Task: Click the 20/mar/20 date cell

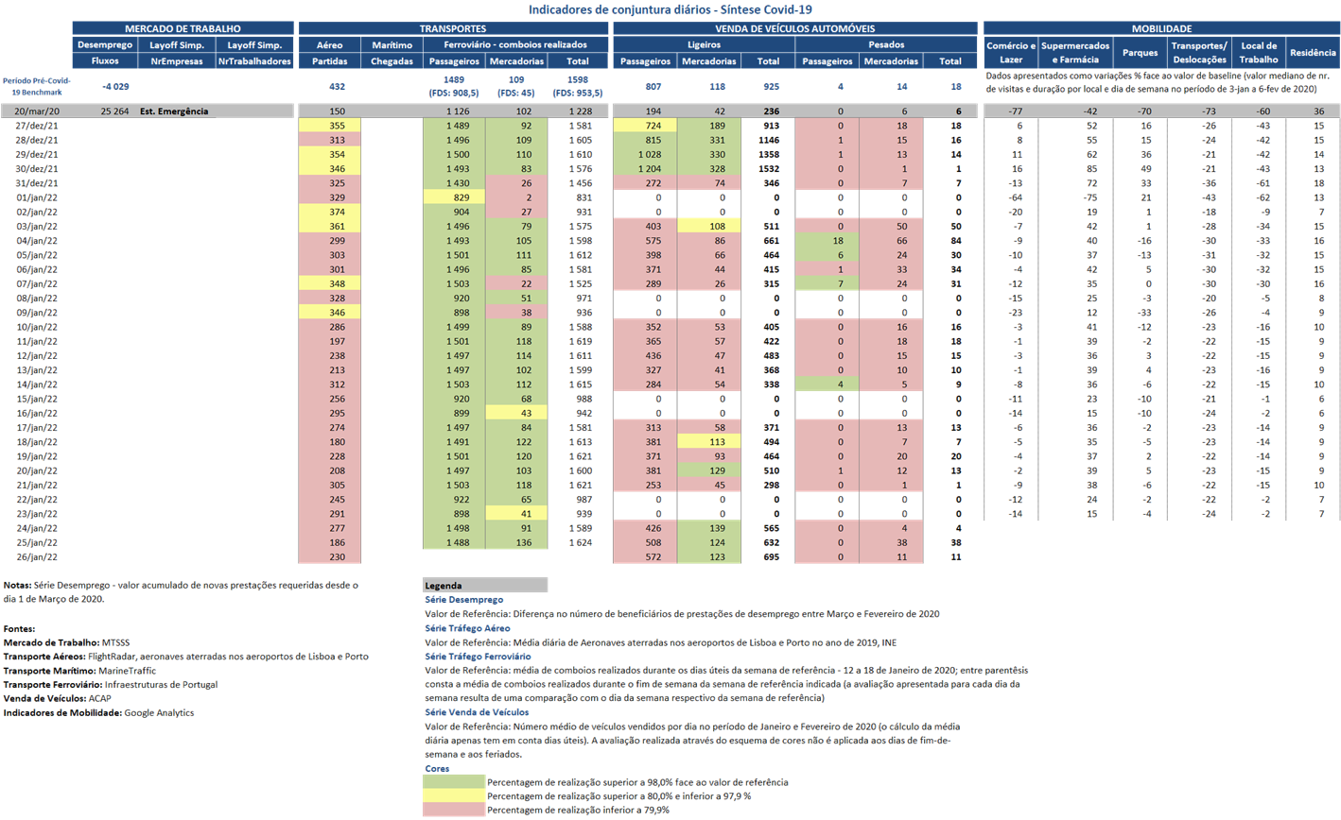Action: coord(37,111)
